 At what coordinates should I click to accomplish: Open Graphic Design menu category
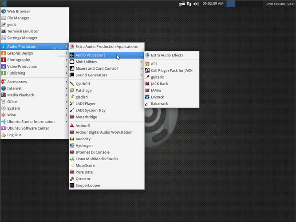pyautogui.click(x=35, y=53)
